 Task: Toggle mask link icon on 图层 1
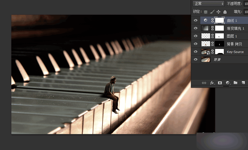[x=212, y=36]
